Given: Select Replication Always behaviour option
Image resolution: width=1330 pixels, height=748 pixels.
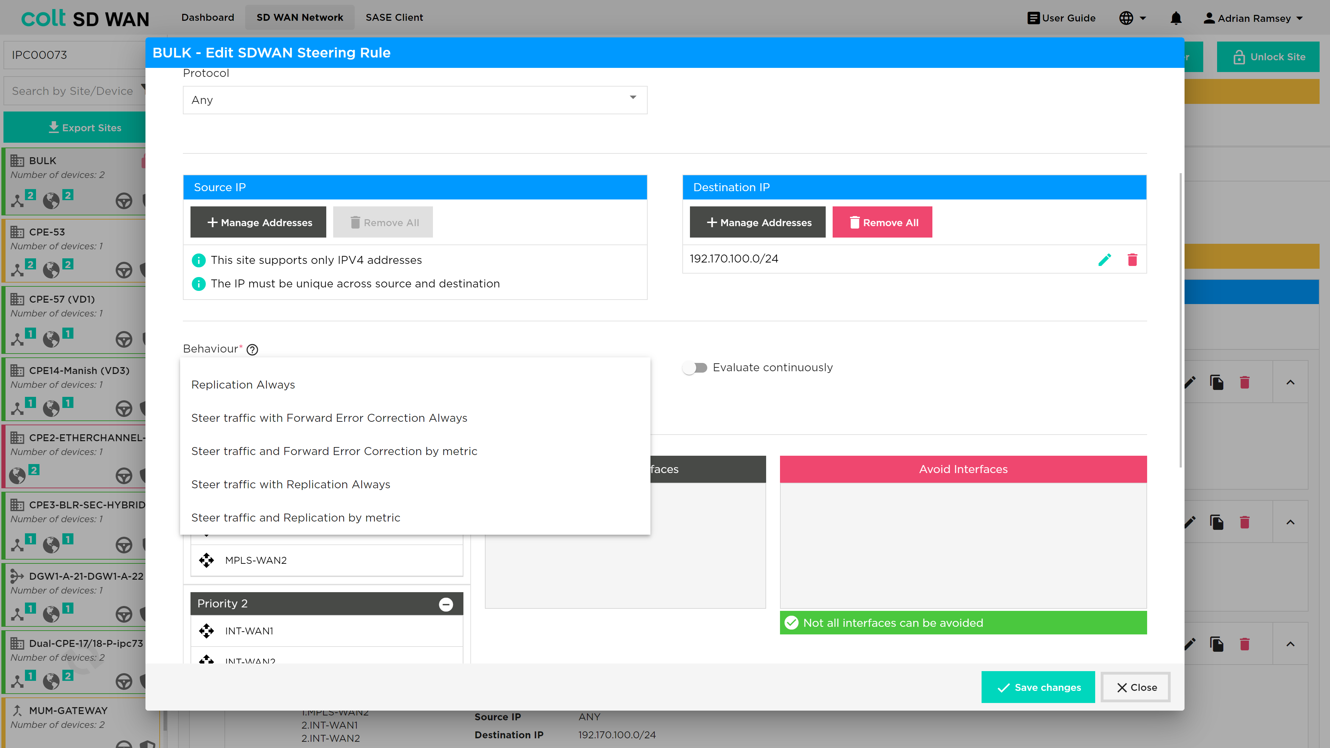Looking at the screenshot, I should (x=415, y=385).
